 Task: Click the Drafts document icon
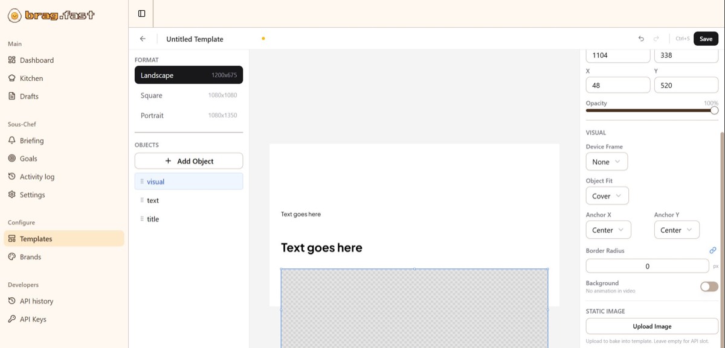click(x=12, y=96)
